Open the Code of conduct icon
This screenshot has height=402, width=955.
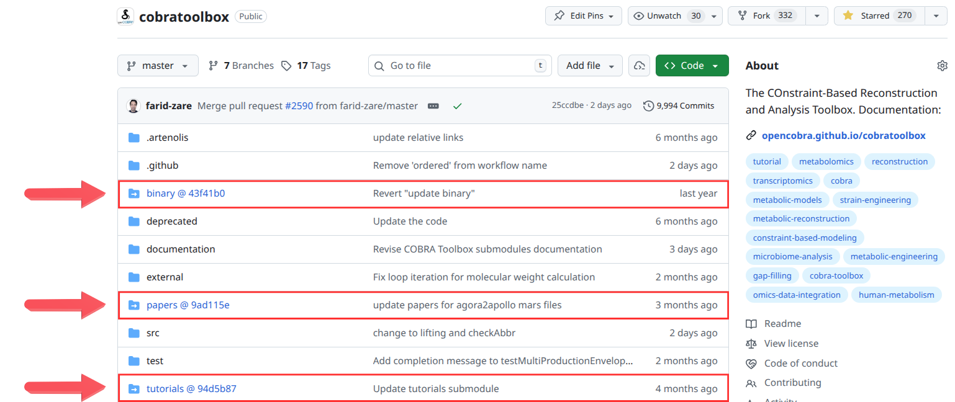(751, 363)
